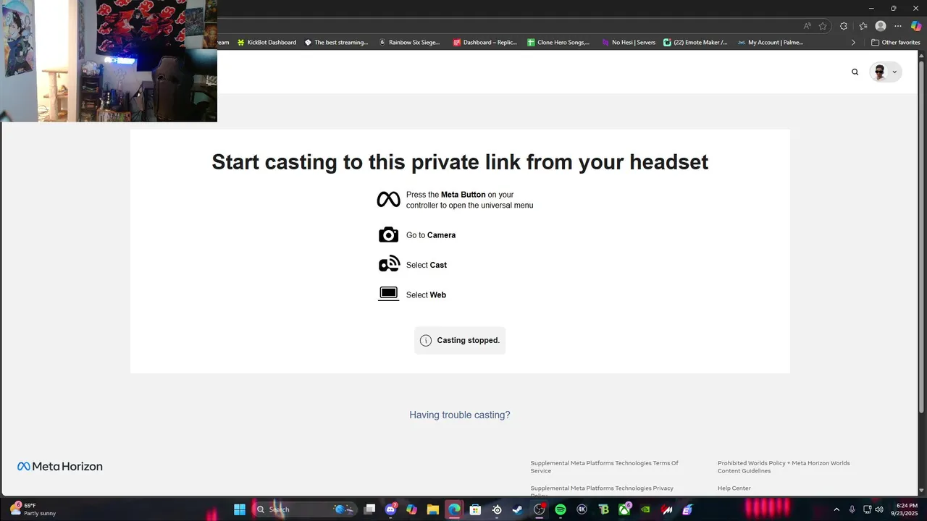The height and width of the screenshot is (521, 927).
Task: Open the Windows Start menu
Action: point(240,509)
